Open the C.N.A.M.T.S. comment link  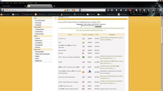pyautogui.click(x=111, y=39)
